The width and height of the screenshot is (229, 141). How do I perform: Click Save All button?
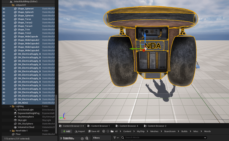pos(94,131)
